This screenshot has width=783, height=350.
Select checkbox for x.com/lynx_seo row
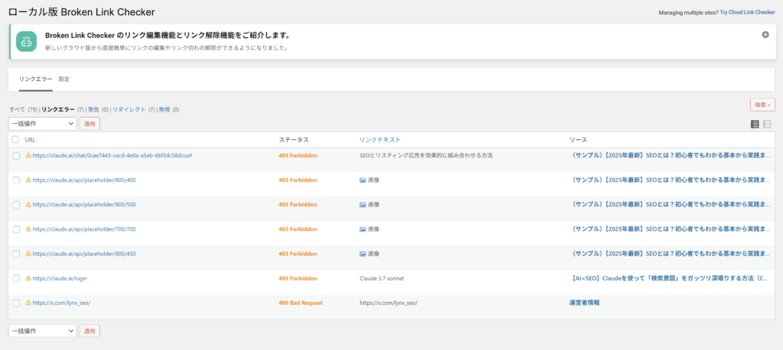point(16,303)
